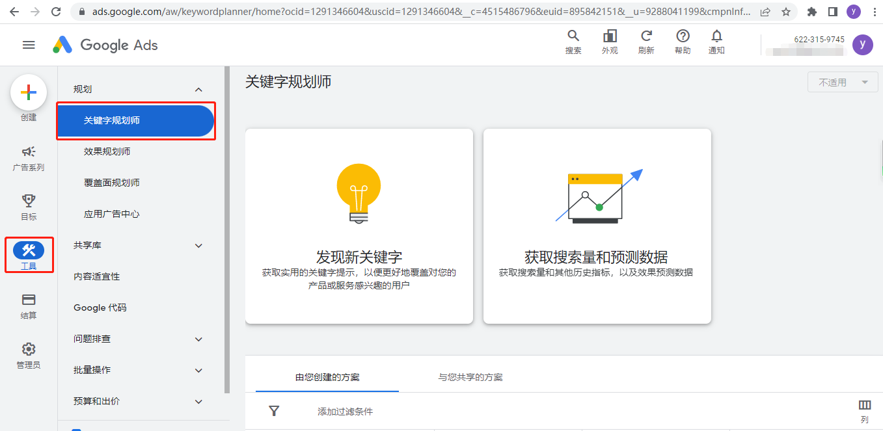Toggle the browser side panel icon
Viewport: 883px width, 431px height.
click(833, 12)
